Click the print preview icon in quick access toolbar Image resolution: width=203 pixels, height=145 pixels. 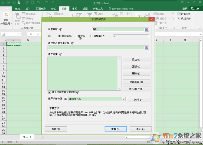pyautogui.click(x=33, y=2)
